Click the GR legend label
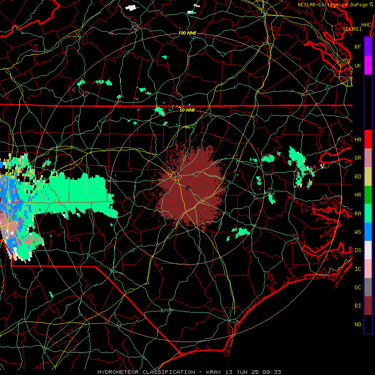The width and height of the screenshot is (375, 375). tap(358, 158)
